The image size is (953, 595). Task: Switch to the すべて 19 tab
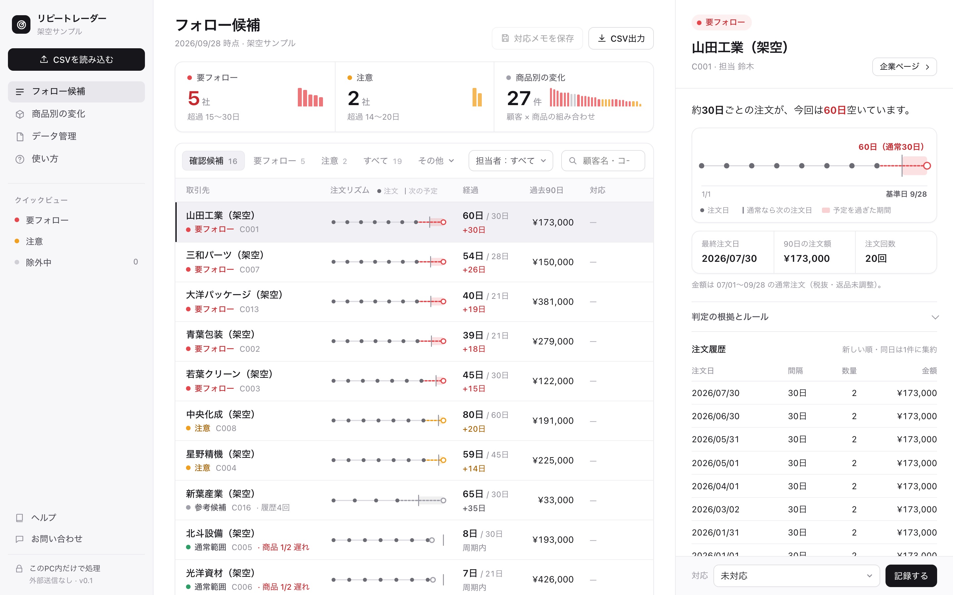[x=383, y=161]
